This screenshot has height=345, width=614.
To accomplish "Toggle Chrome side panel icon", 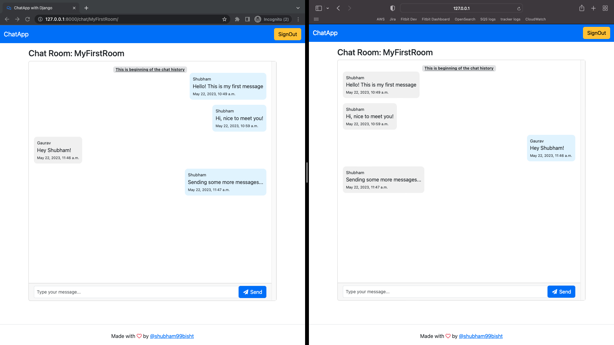I will point(247,19).
